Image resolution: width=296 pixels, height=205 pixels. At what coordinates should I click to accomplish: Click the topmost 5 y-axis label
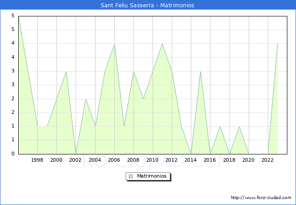[x=13, y=15]
